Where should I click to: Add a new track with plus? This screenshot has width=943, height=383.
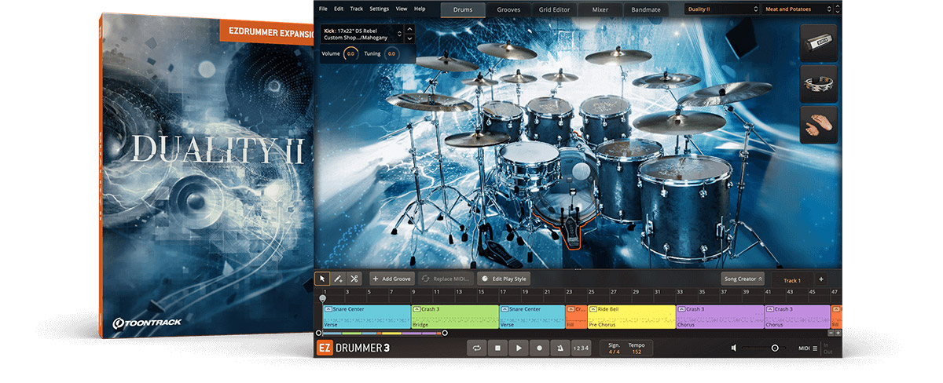pyautogui.click(x=820, y=279)
